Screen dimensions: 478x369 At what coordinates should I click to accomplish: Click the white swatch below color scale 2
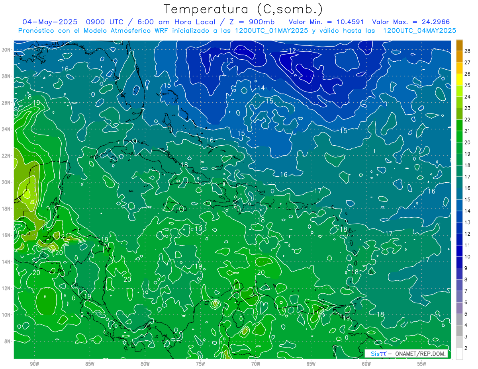point(459,354)
